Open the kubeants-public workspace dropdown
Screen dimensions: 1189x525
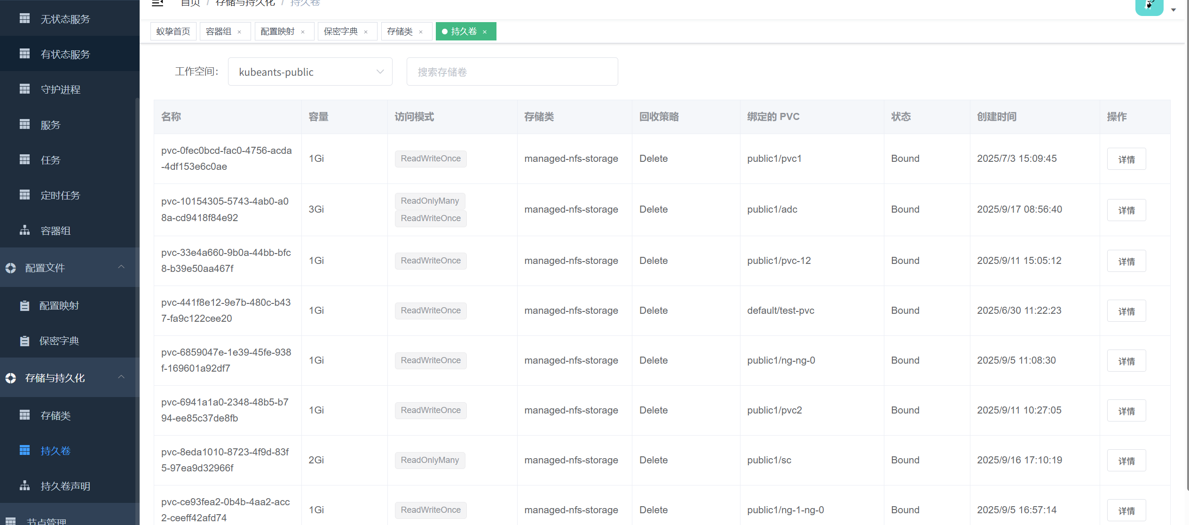[x=310, y=72]
